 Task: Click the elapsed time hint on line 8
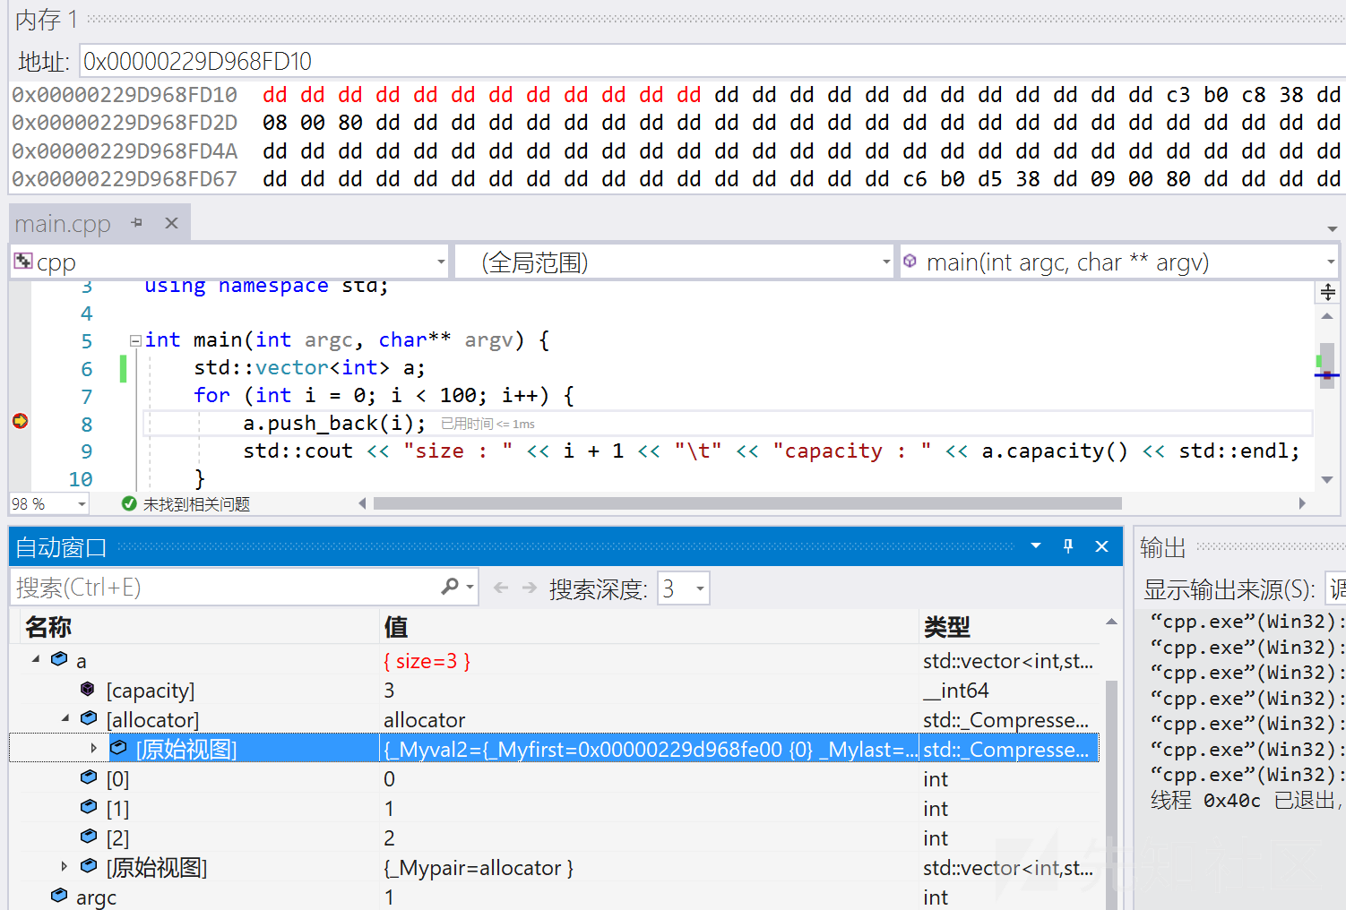(487, 424)
